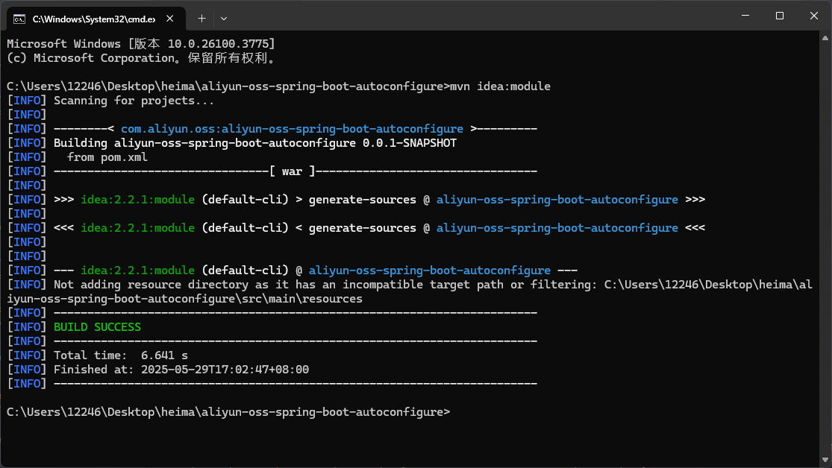Click the 'Total time: 6.641 s' line
Screen dimensions: 832x468
click(x=120, y=355)
